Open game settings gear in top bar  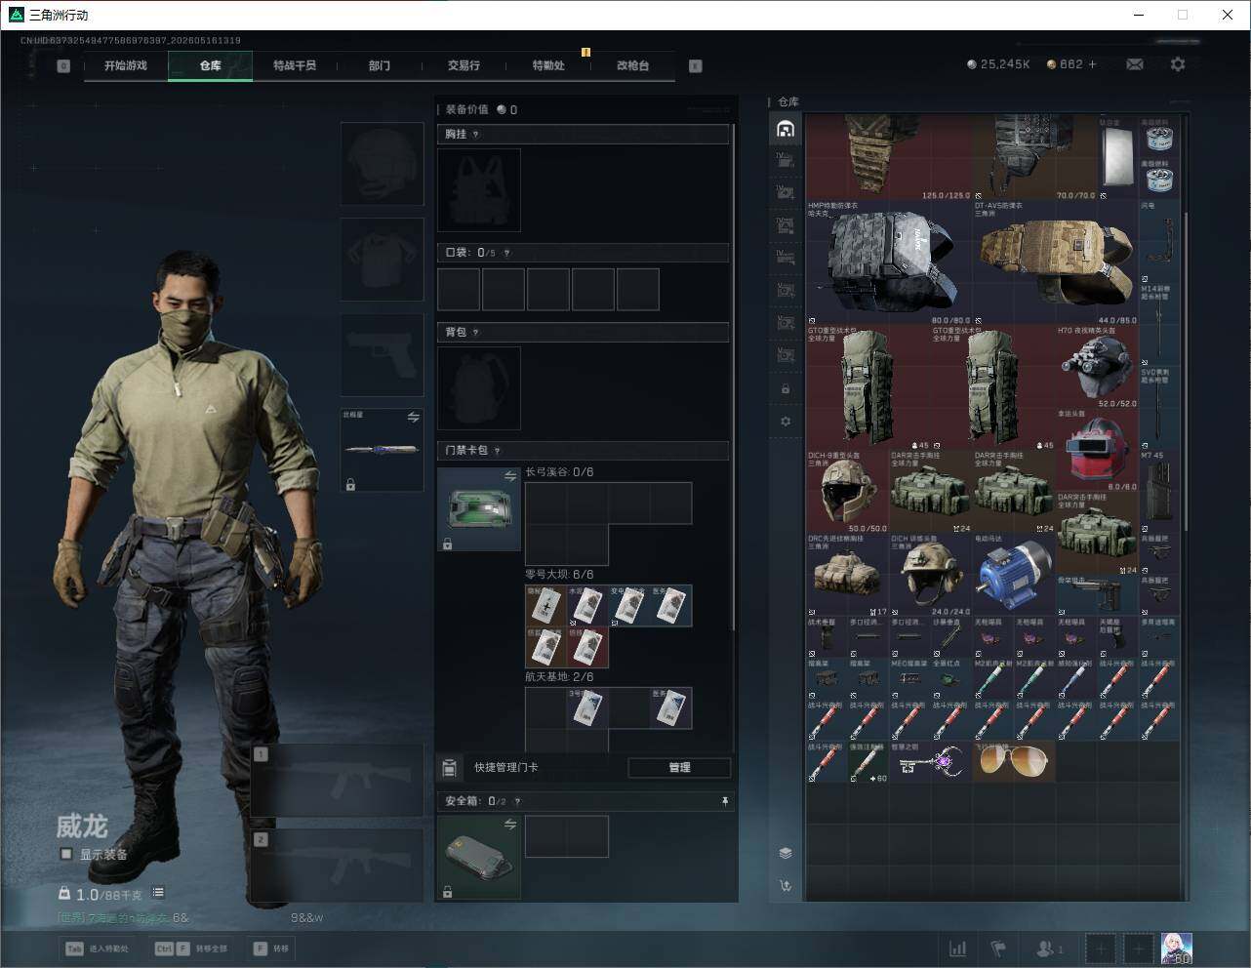coord(1178,64)
